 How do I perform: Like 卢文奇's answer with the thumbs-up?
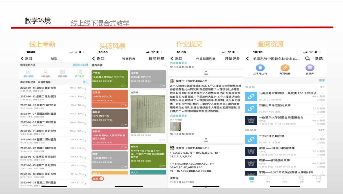[x=123, y=85]
